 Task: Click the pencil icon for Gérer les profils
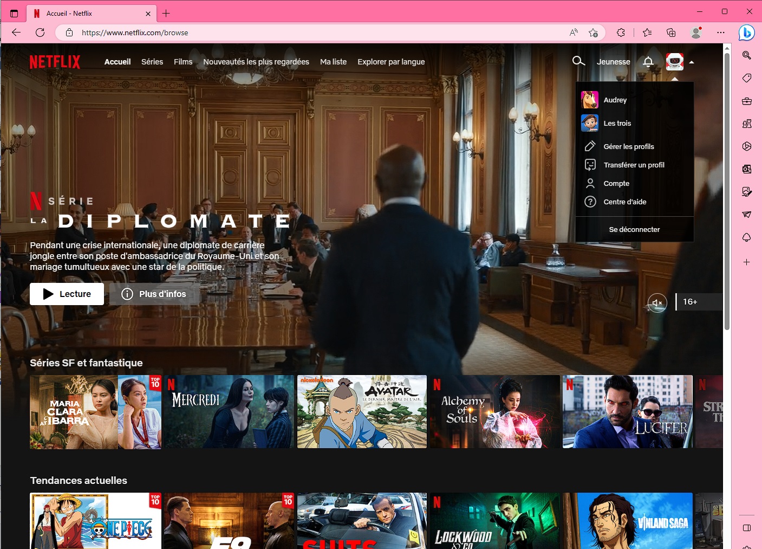coord(590,146)
